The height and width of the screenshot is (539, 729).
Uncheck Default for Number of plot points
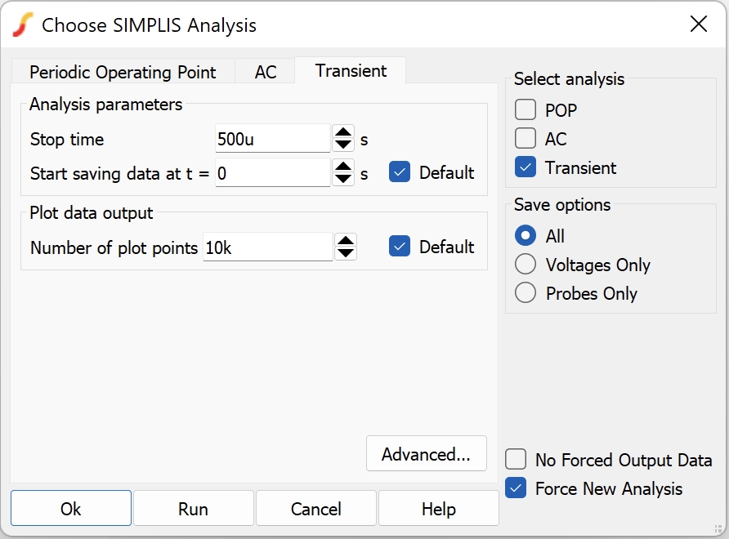[400, 247]
